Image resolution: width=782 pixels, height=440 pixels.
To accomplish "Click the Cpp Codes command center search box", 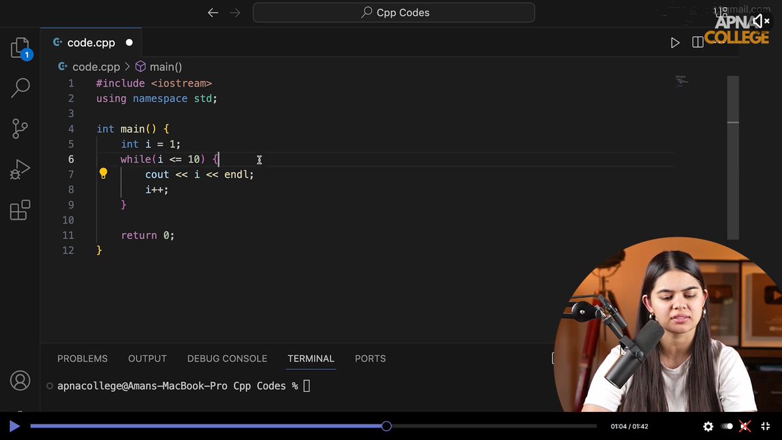I will tap(394, 12).
